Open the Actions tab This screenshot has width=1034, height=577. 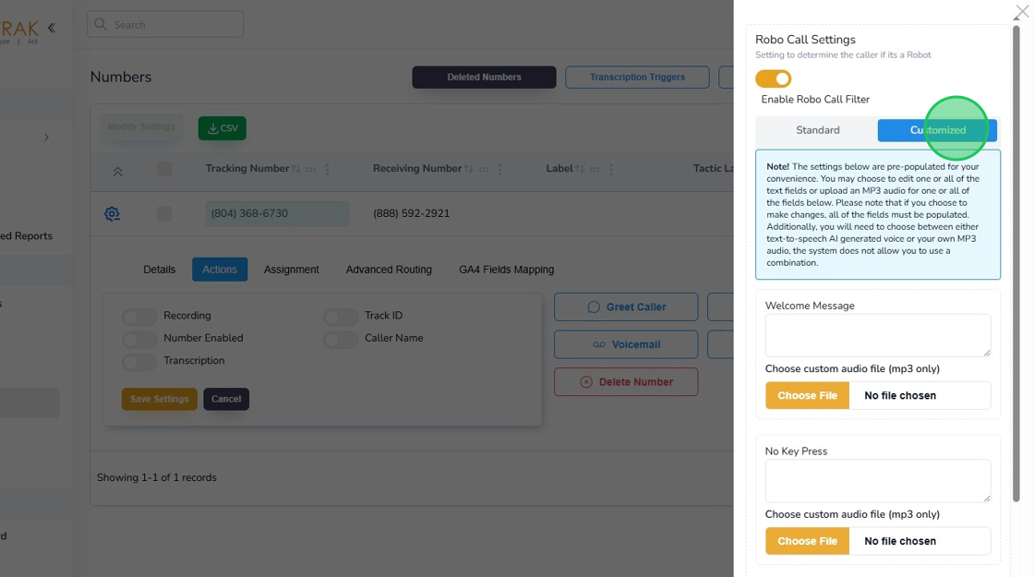(220, 269)
